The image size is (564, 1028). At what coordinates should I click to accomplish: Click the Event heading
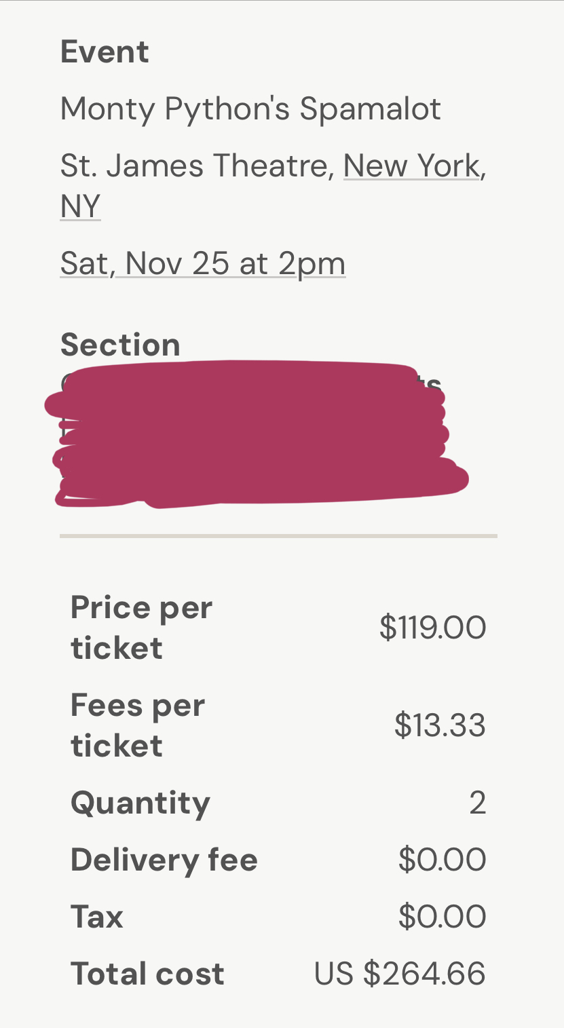(x=105, y=52)
